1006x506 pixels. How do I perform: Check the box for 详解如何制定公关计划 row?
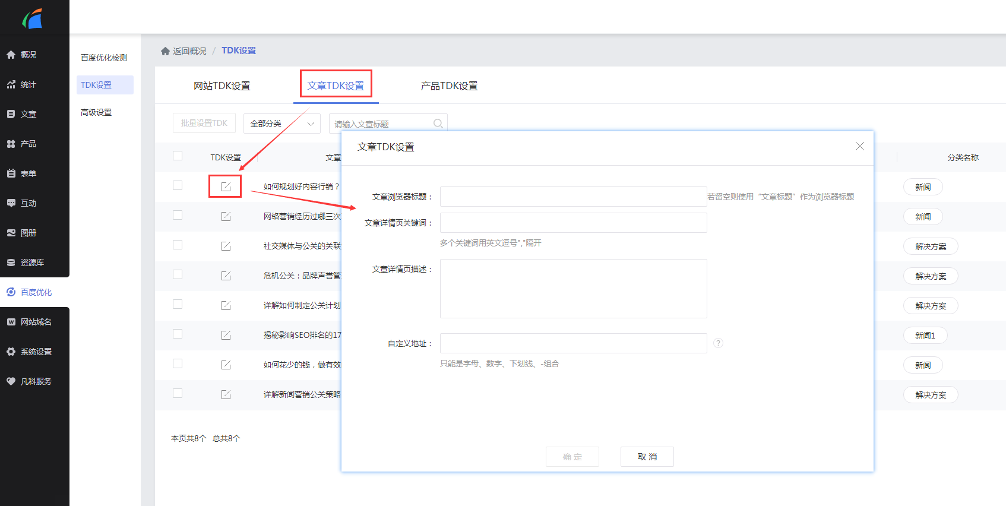click(178, 304)
